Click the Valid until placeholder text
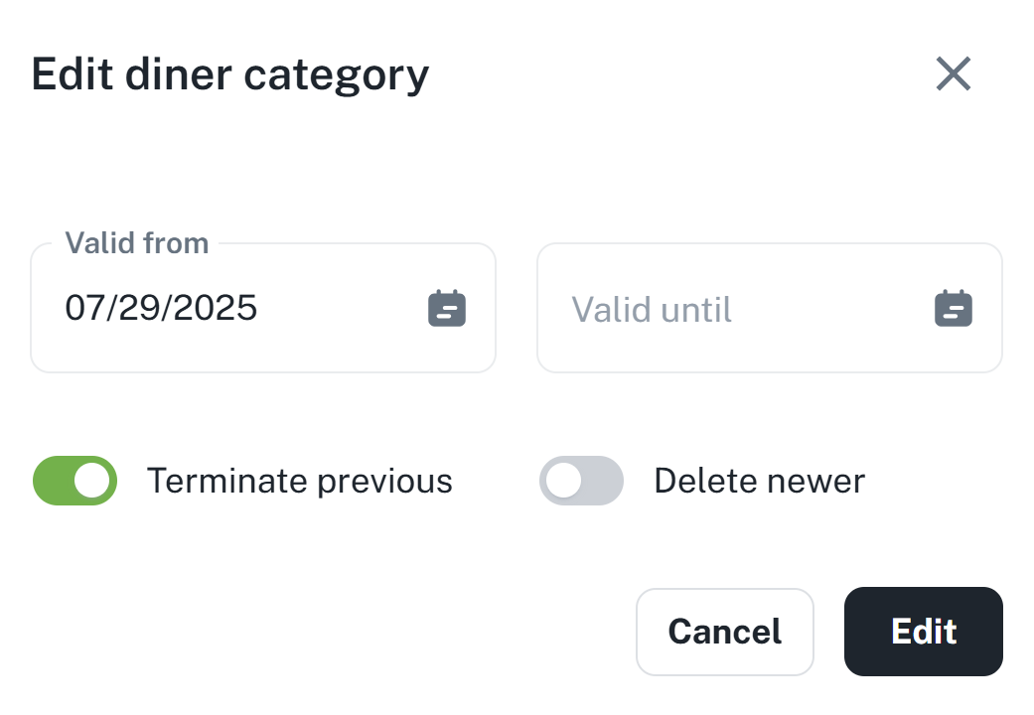The width and height of the screenshot is (1034, 715). tap(652, 310)
